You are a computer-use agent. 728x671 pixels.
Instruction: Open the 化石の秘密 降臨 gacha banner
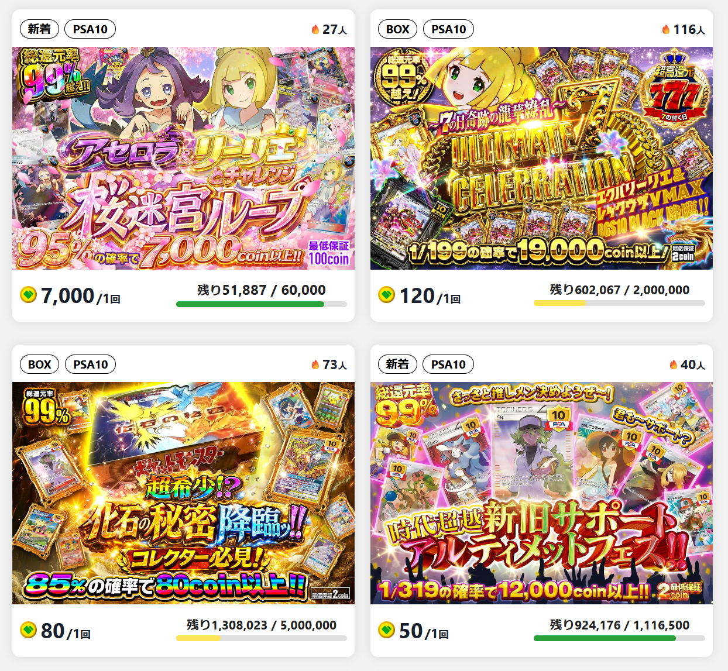coord(183,493)
